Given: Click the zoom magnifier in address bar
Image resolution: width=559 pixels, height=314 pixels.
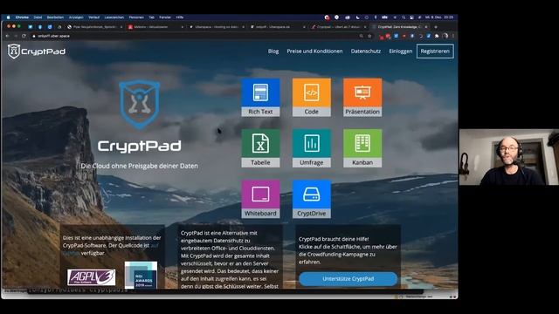Looking at the screenshot, I should 361,36.
